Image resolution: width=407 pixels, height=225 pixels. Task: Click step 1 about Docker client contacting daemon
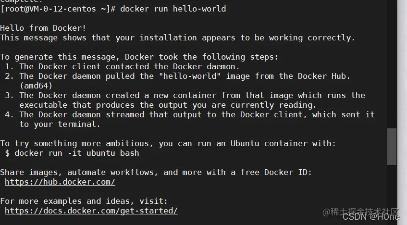125,66
